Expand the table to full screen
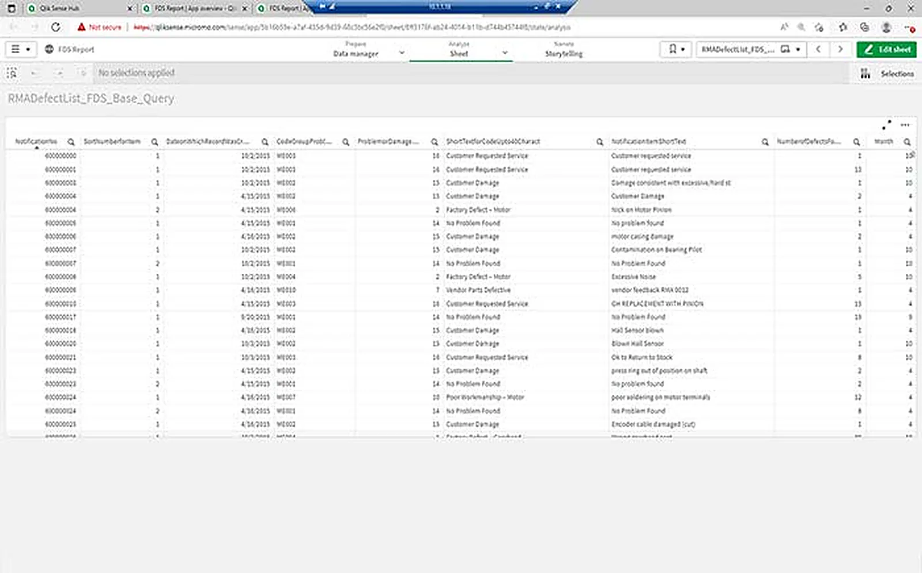This screenshot has width=922, height=573. [886, 125]
